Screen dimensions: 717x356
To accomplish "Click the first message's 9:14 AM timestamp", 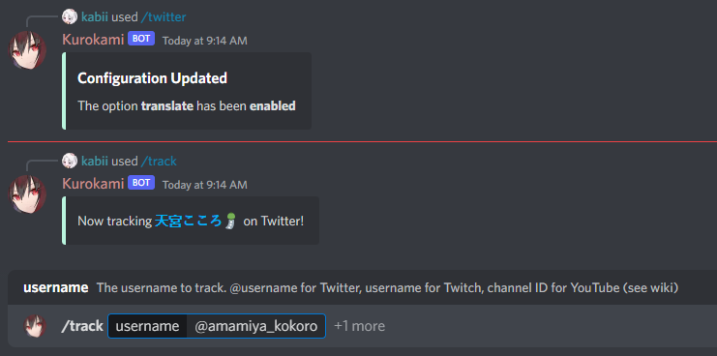I will click(x=205, y=41).
